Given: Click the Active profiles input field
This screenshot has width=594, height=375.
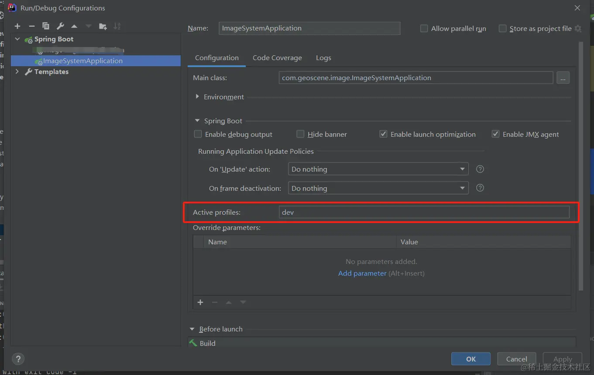Looking at the screenshot, I should tap(424, 212).
